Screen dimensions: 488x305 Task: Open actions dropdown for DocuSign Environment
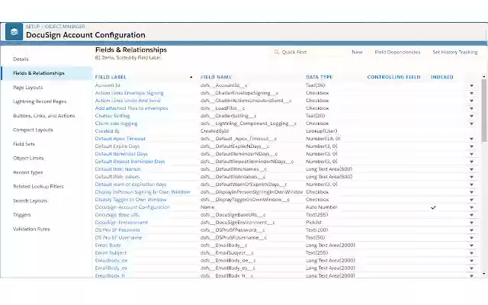click(471, 222)
